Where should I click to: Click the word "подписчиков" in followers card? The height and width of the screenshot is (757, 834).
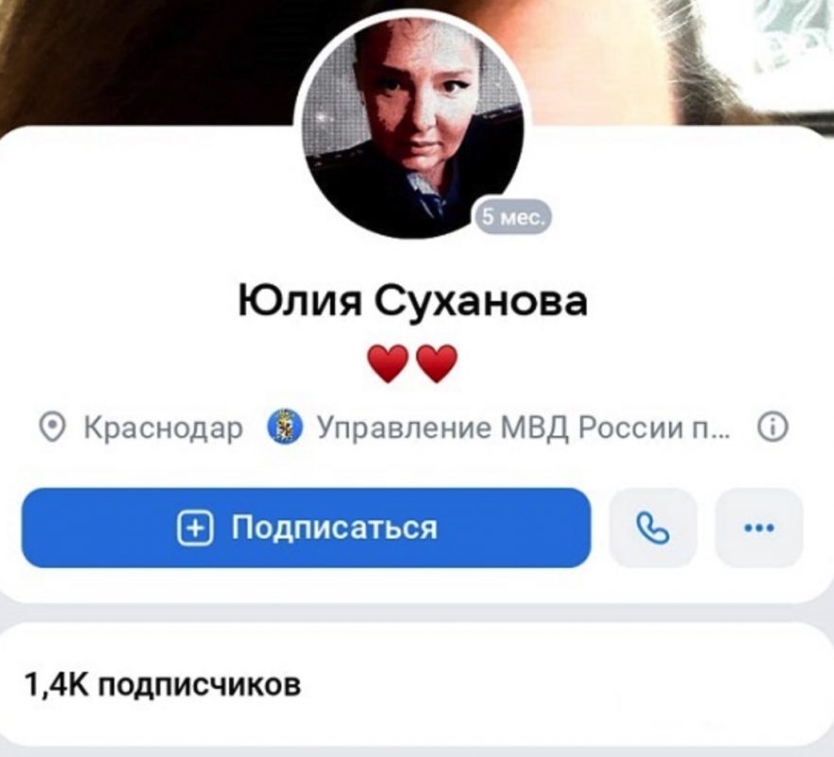click(x=200, y=686)
